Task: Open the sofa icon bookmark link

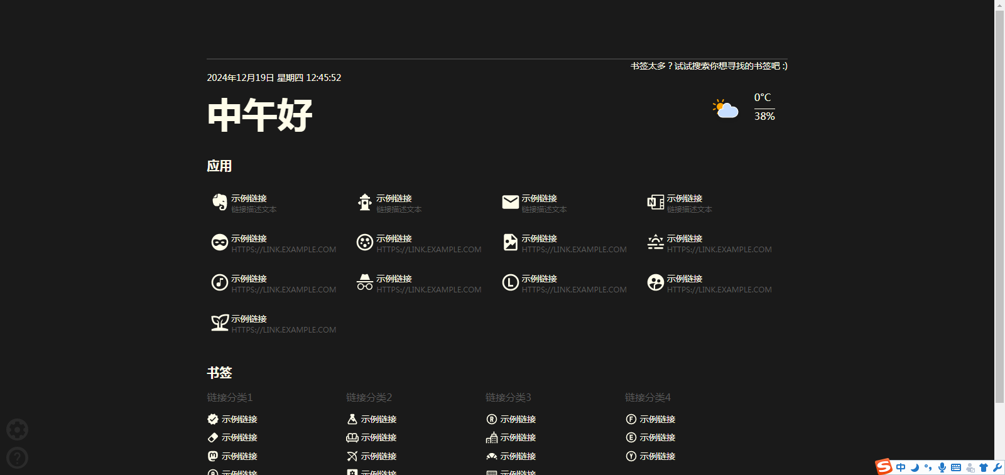Action: [x=352, y=437]
